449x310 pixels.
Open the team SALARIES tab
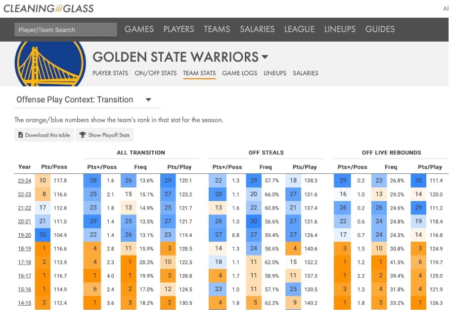click(x=305, y=73)
